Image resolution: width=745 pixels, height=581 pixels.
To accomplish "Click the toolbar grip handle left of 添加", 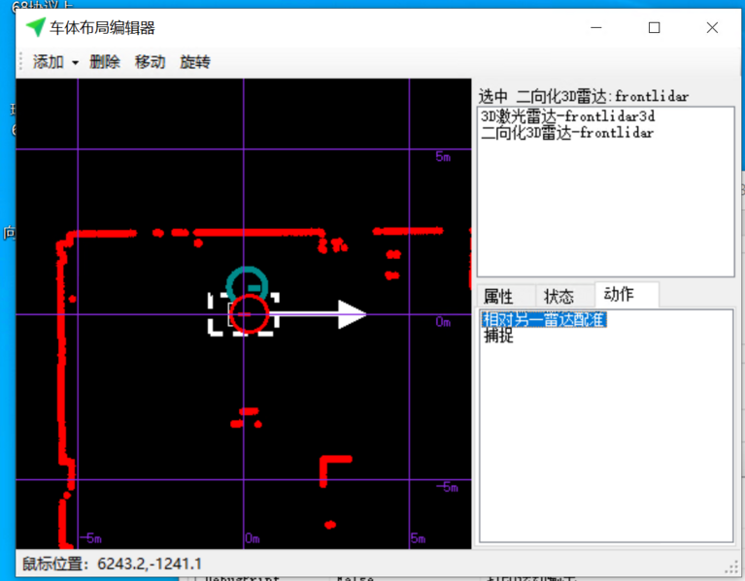I will [x=20, y=62].
